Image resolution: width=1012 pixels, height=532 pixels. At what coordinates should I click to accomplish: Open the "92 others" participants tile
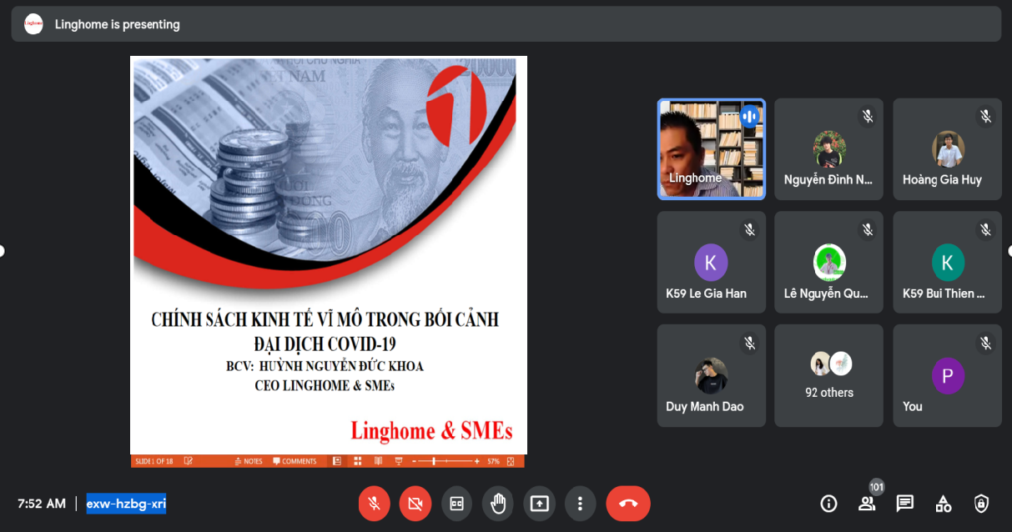click(x=829, y=375)
